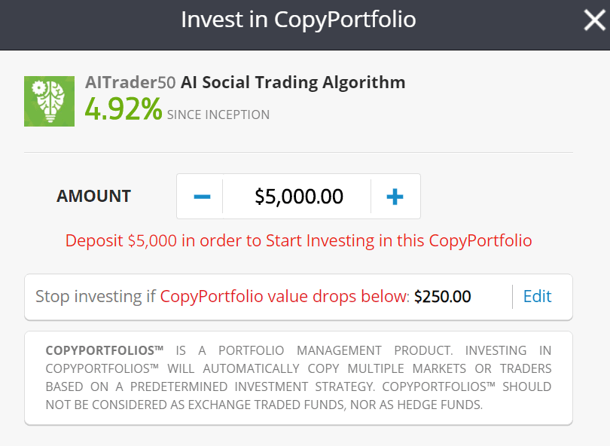Click the $250.00 stop-loss value
The width and height of the screenshot is (610, 446).
coord(442,297)
